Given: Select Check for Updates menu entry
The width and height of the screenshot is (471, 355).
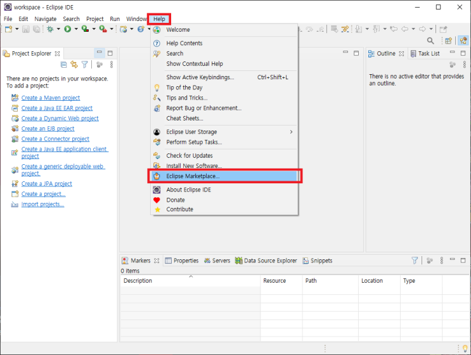Looking at the screenshot, I should point(224,155).
